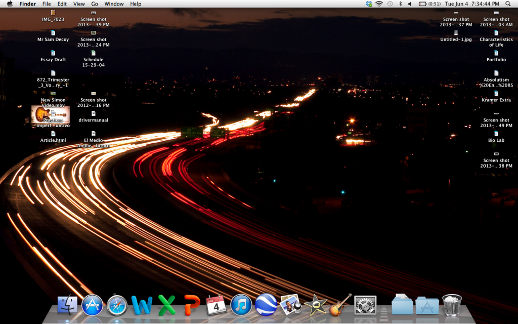Open System Preferences from the dock
Viewport: 518px width, 324px height.
(365, 305)
